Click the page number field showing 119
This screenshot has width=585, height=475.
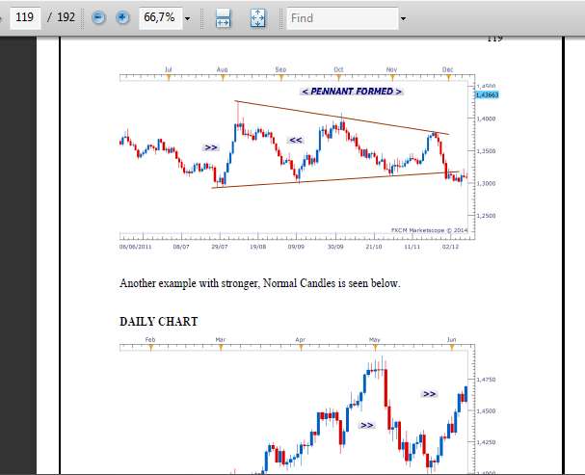click(x=25, y=17)
